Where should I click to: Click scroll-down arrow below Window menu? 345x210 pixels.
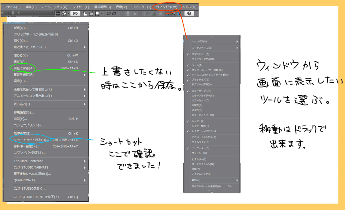coord(212,192)
